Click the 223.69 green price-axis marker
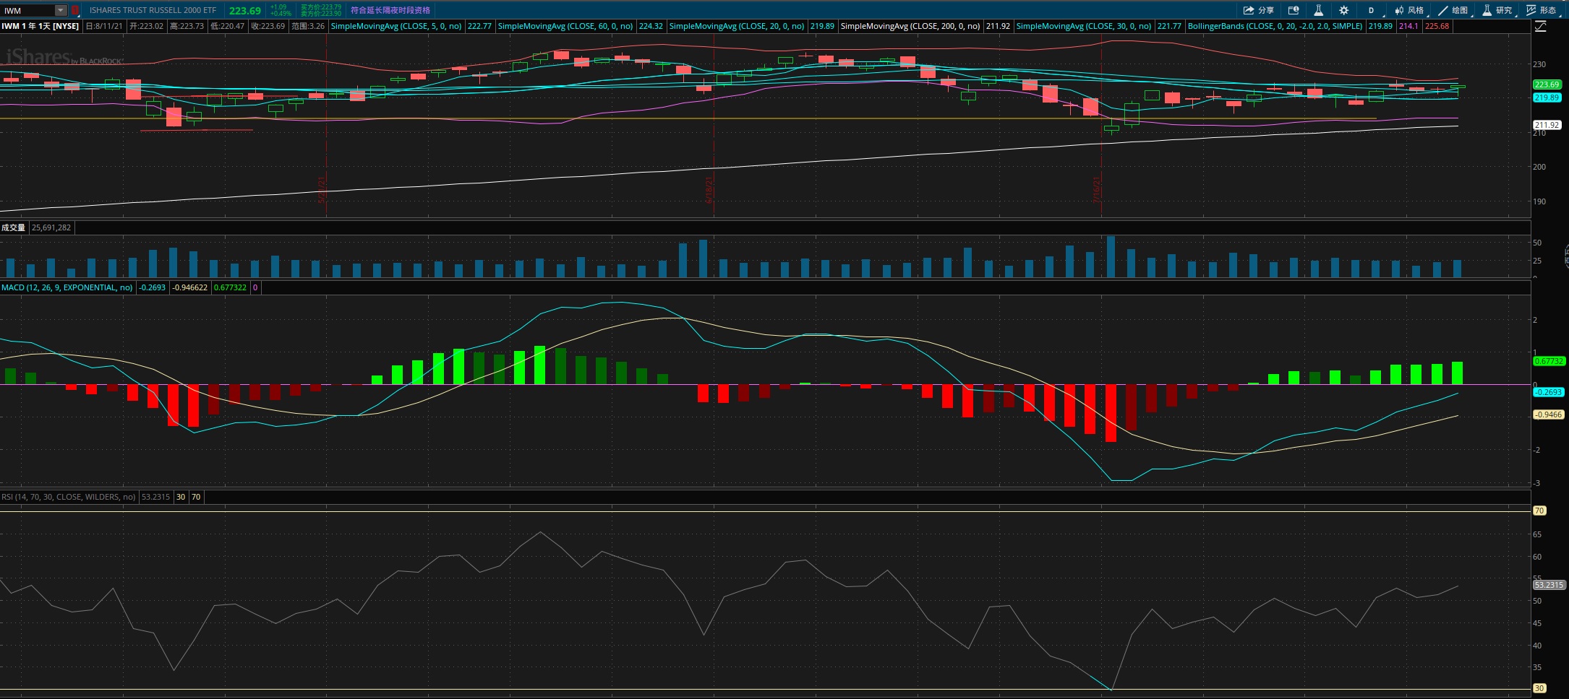This screenshot has width=1569, height=699. tap(1547, 84)
